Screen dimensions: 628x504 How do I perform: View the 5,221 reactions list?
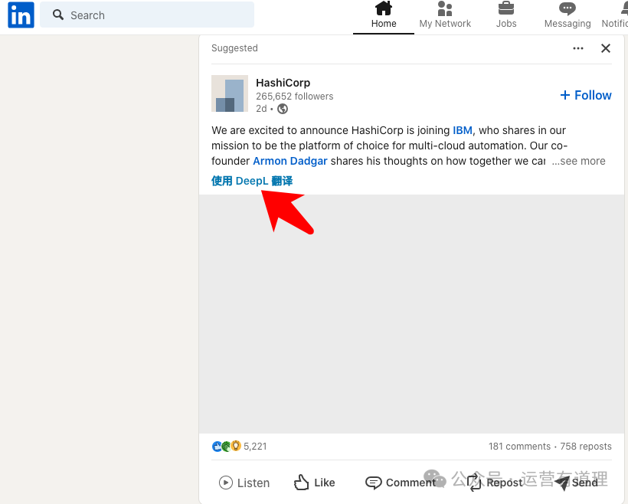239,447
